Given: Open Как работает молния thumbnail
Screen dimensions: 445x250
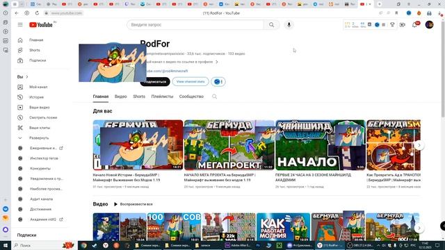Looking at the screenshot, I should point(283,227).
